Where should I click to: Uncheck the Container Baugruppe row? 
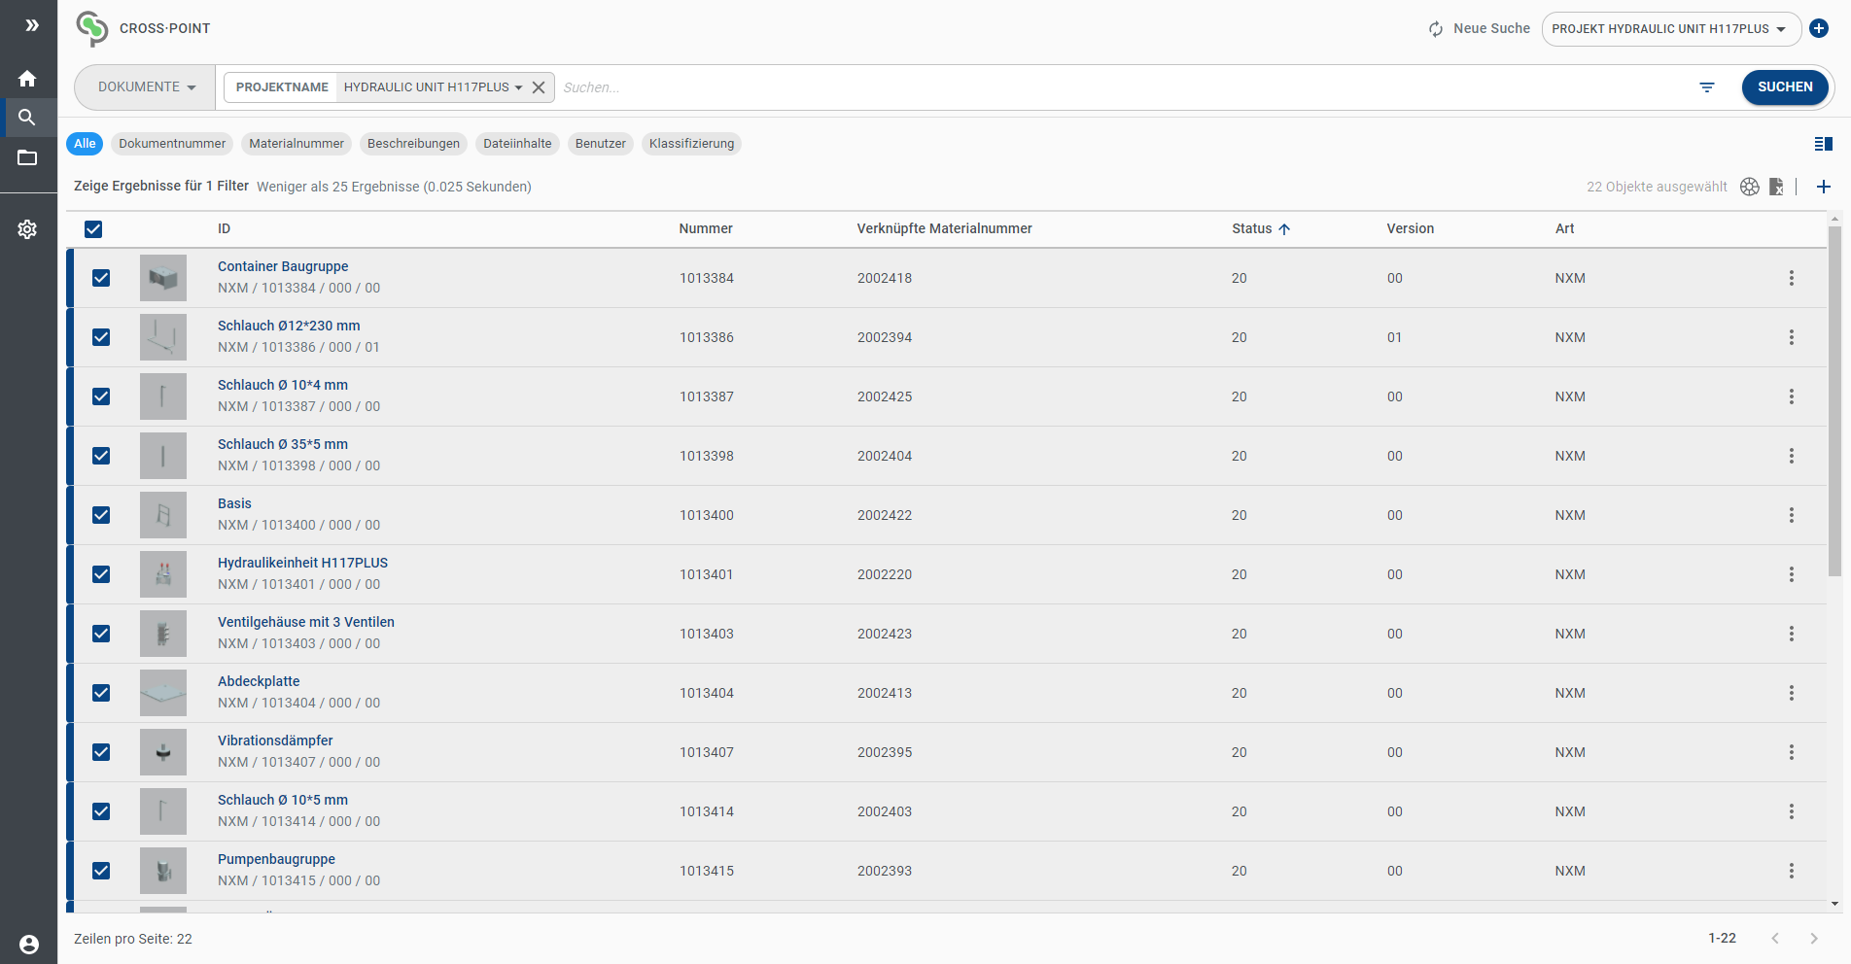click(101, 278)
